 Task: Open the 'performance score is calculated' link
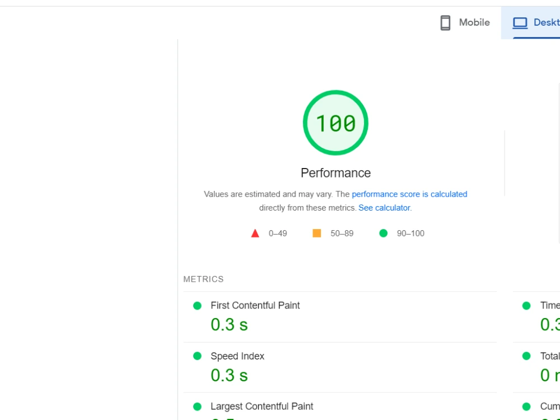(x=409, y=194)
